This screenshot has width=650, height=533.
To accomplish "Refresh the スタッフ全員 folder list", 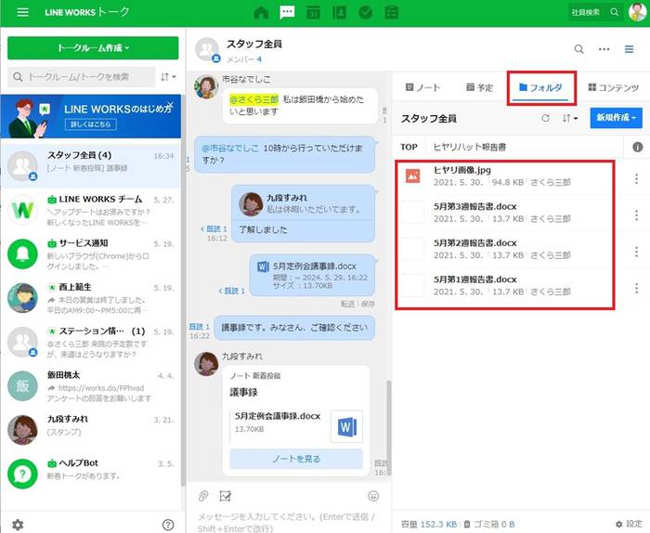I will tap(546, 118).
